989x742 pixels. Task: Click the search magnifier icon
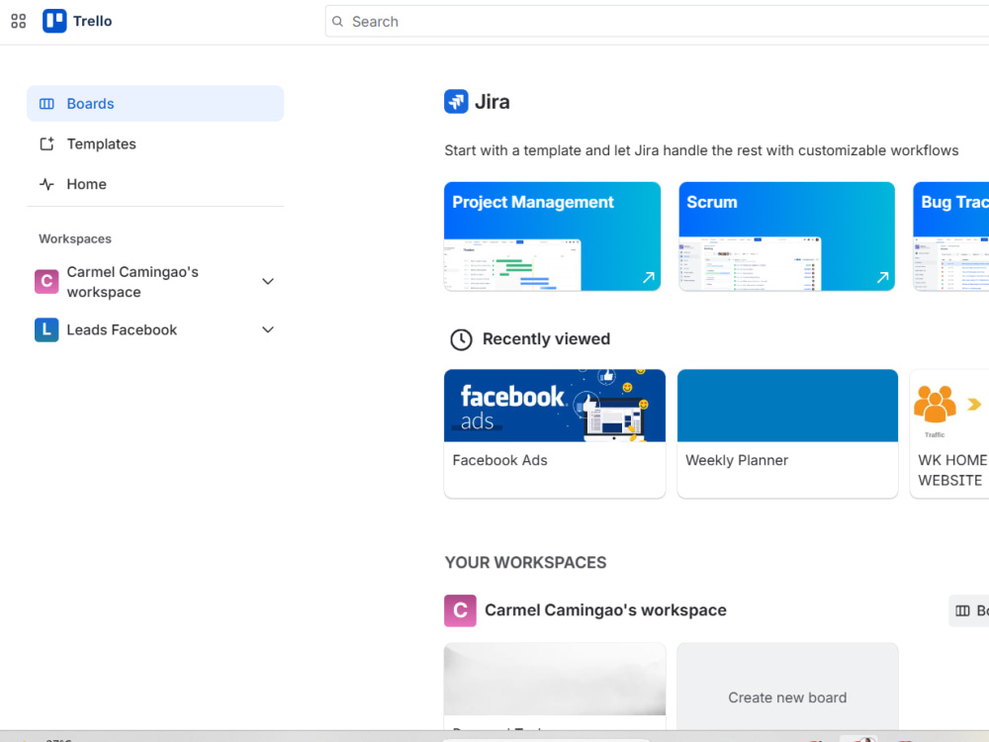tap(338, 22)
